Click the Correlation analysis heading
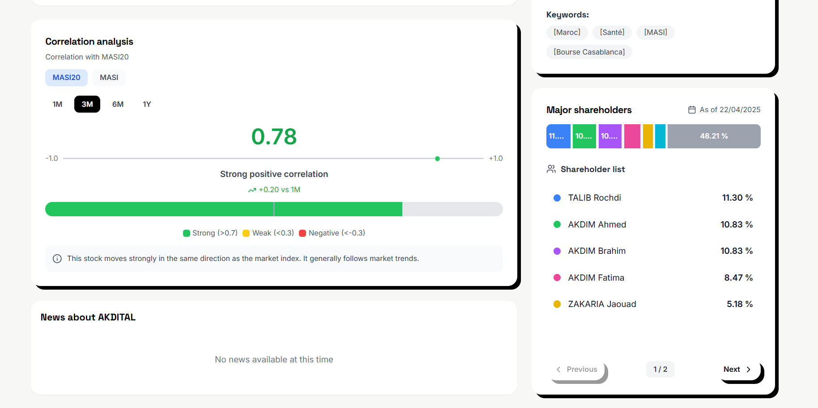 tap(89, 42)
